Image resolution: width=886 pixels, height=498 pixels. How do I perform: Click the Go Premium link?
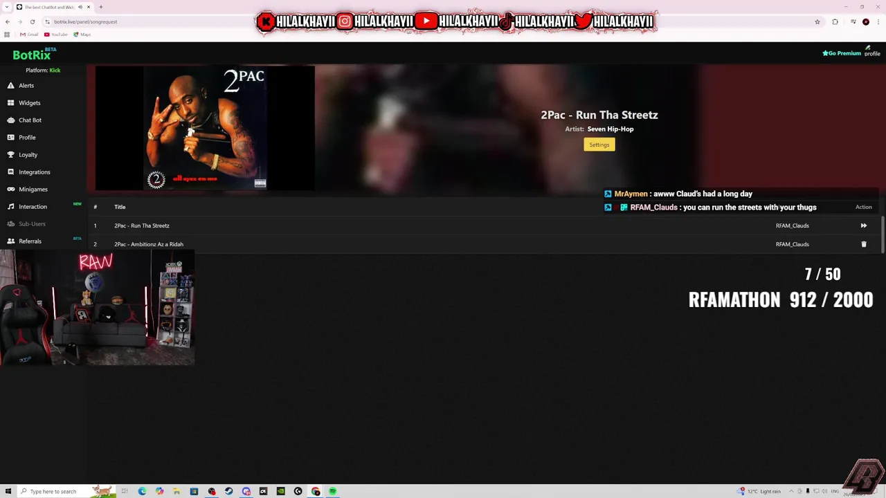pos(842,53)
